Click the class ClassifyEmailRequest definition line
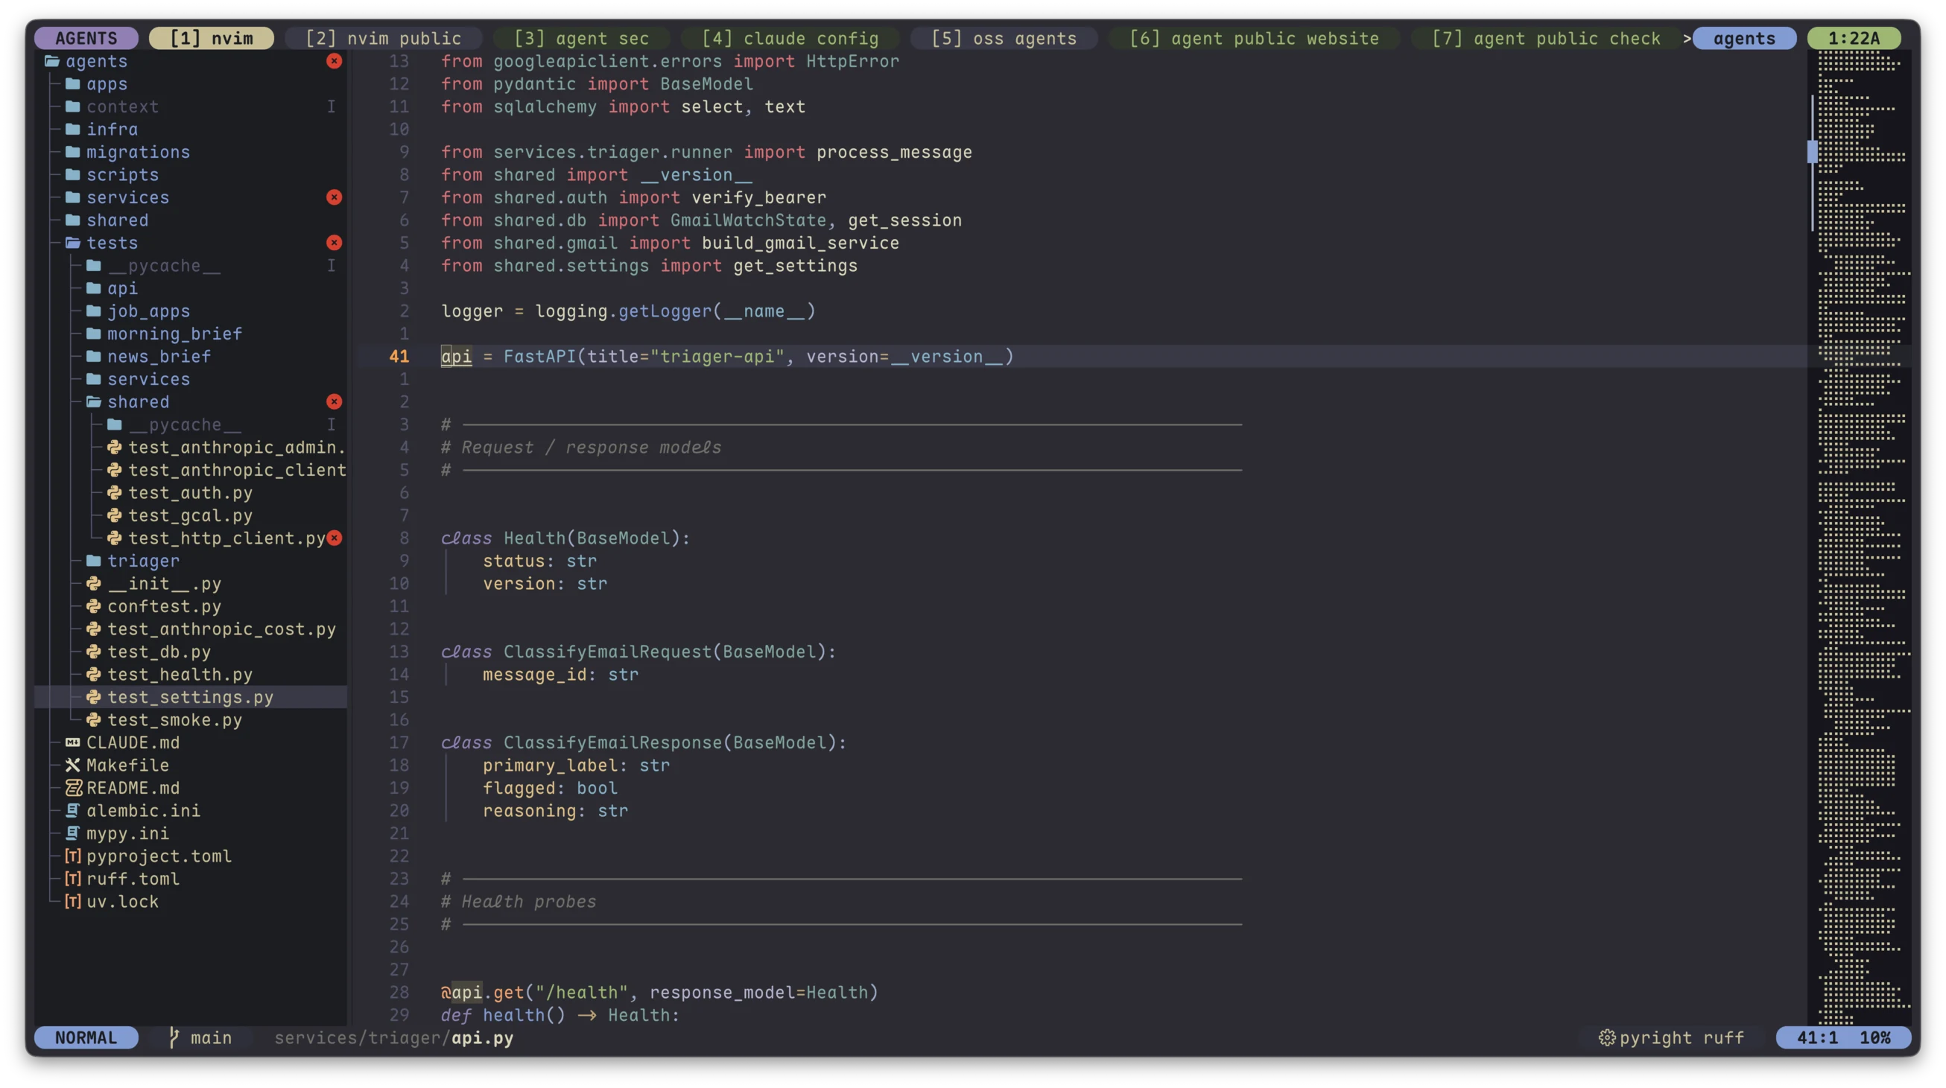This screenshot has width=1946, height=1088. click(x=639, y=652)
